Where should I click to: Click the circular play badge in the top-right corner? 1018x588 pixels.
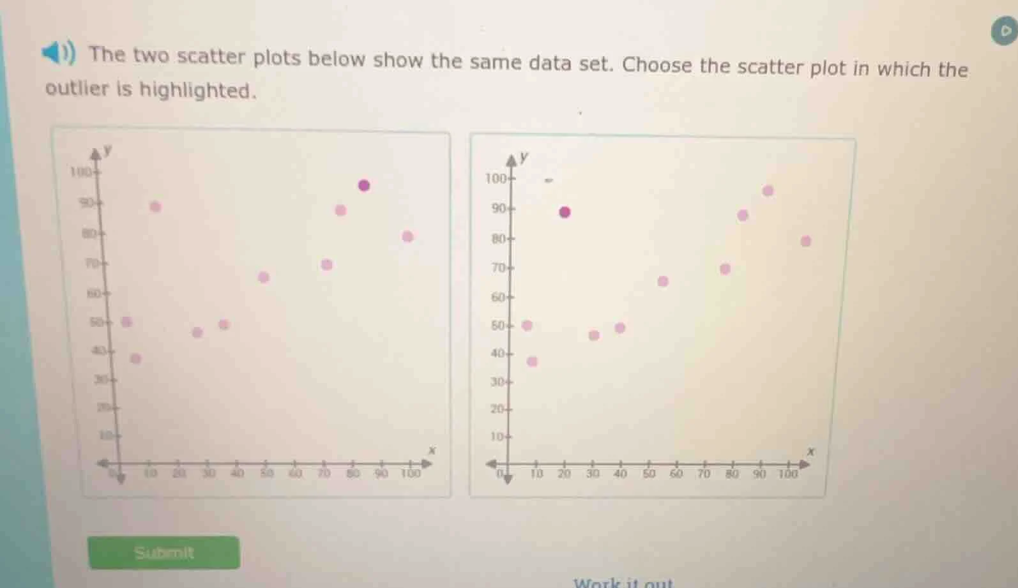click(1003, 30)
